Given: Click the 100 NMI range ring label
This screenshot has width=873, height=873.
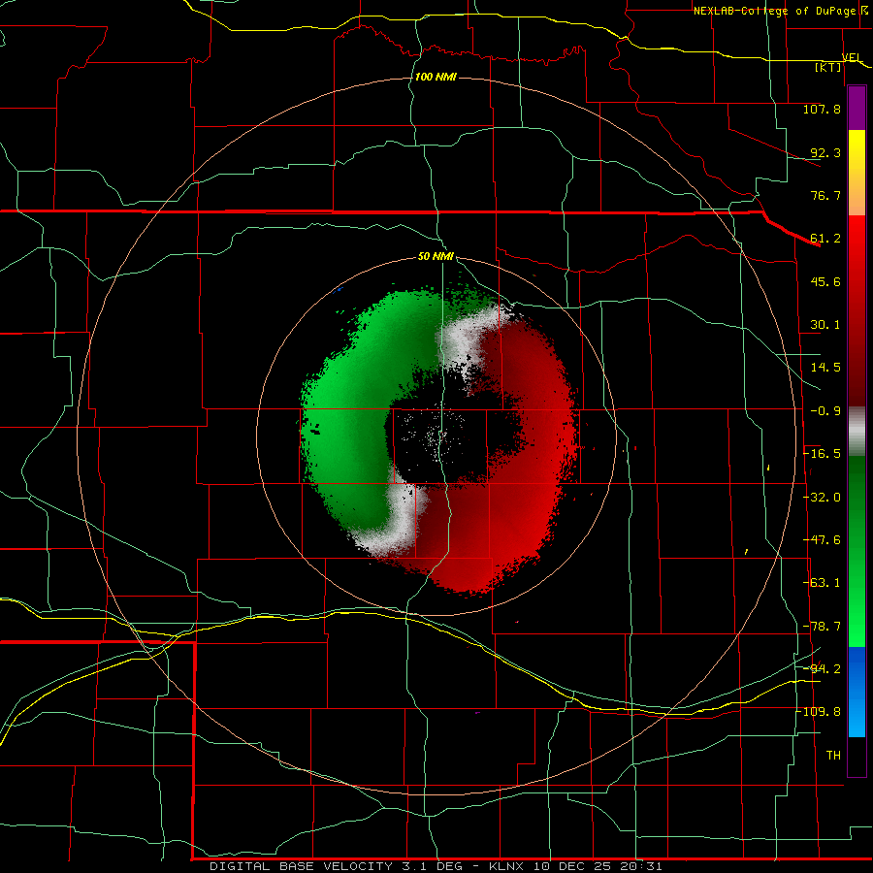Looking at the screenshot, I should 436,77.
